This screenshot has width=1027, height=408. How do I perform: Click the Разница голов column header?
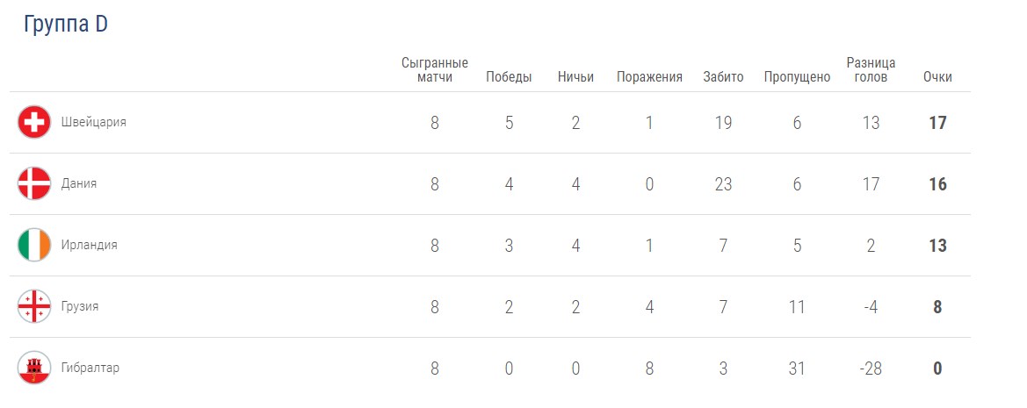tap(871, 69)
